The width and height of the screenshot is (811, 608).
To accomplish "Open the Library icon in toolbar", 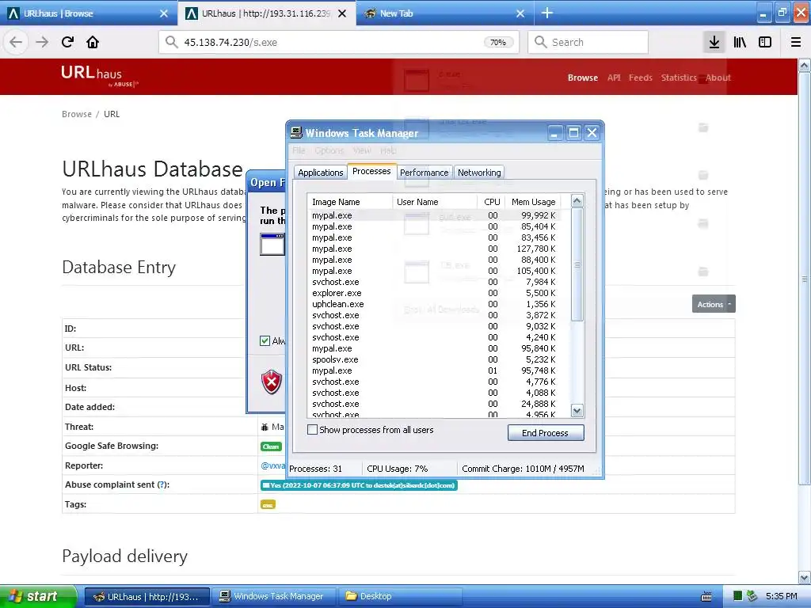I will pyautogui.click(x=740, y=42).
